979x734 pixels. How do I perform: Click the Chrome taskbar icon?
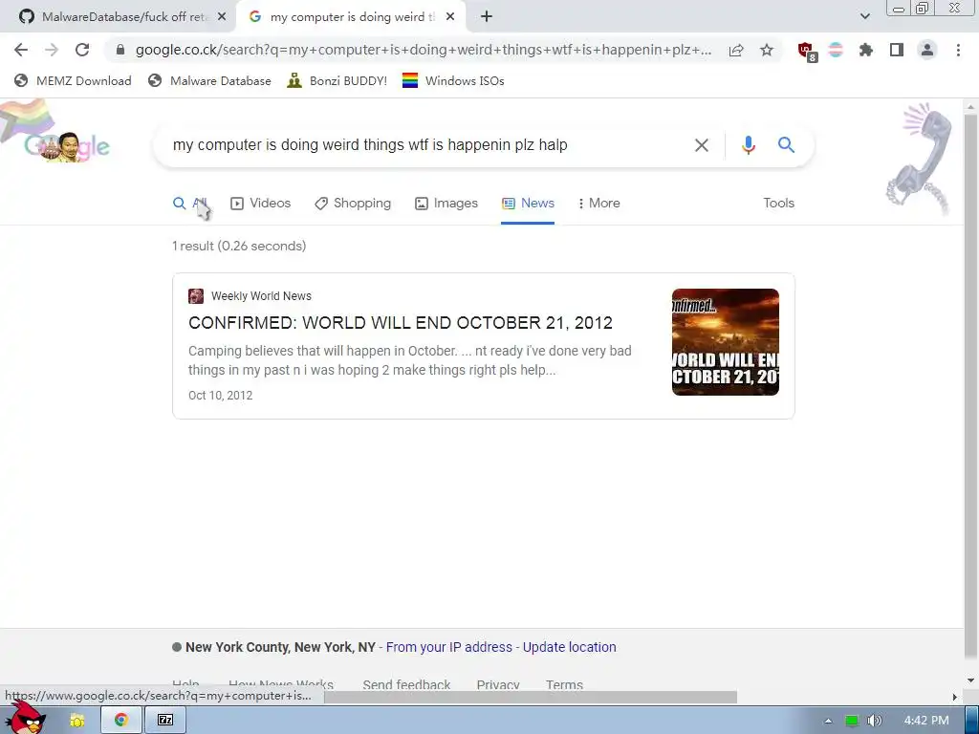(x=120, y=721)
